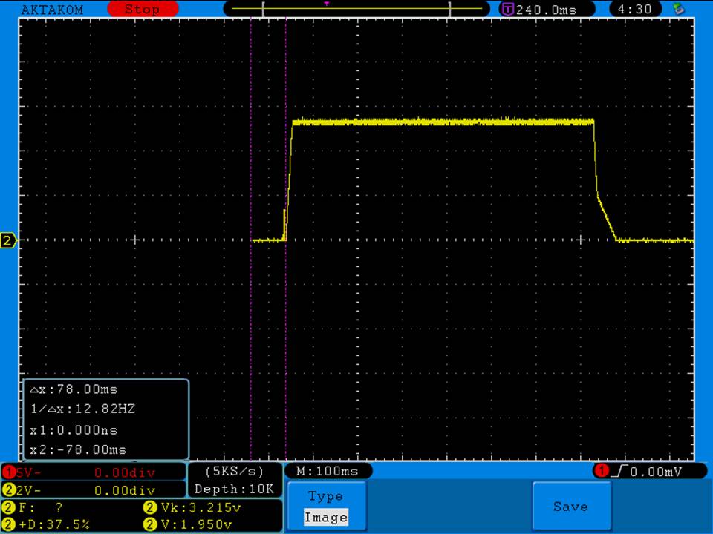Click the 4:30 clock display

(634, 10)
